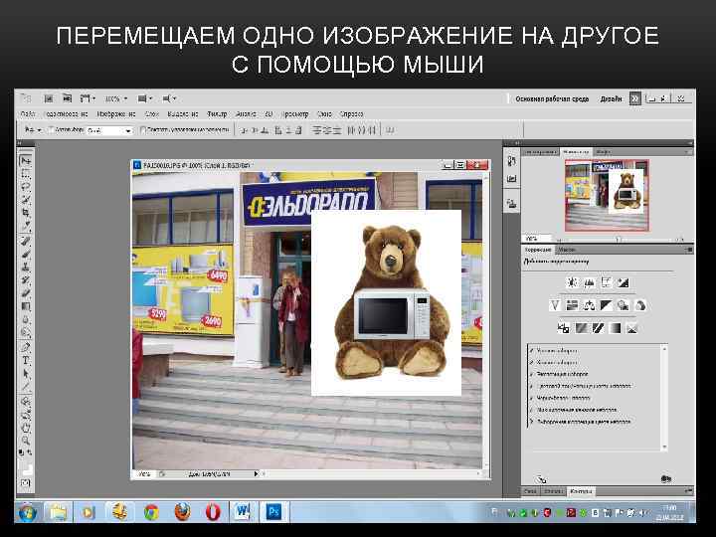Switch to the Контуры tab

pos(581,491)
